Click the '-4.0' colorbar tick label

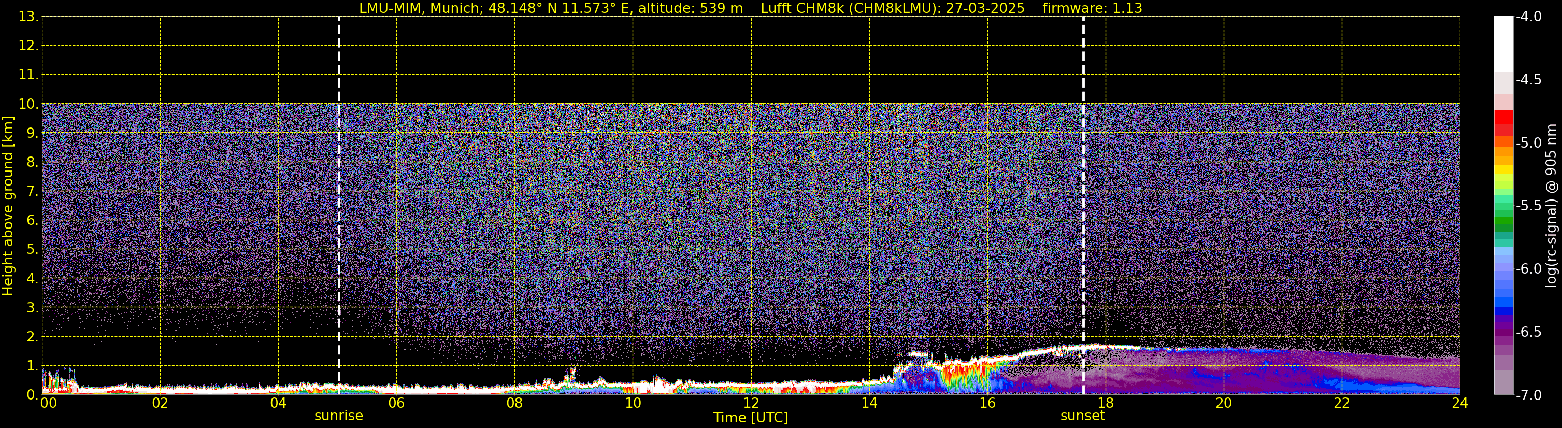[x=1529, y=17]
